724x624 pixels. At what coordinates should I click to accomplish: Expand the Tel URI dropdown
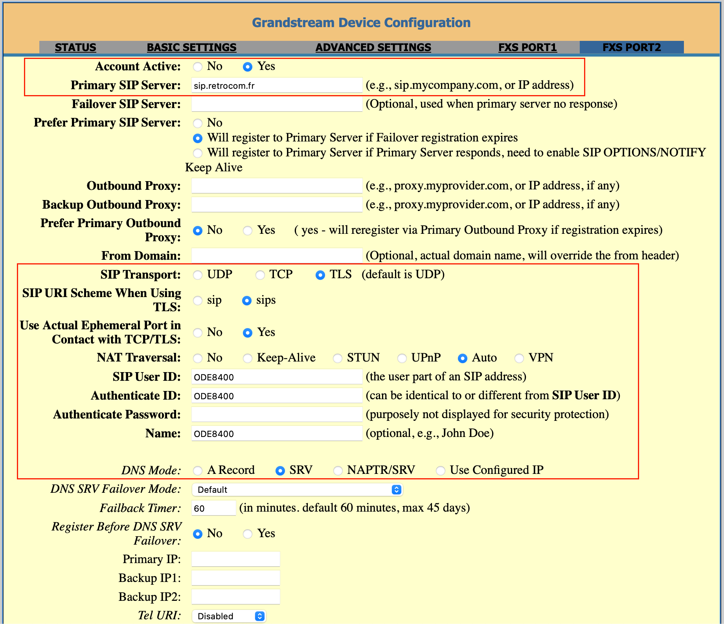229,616
